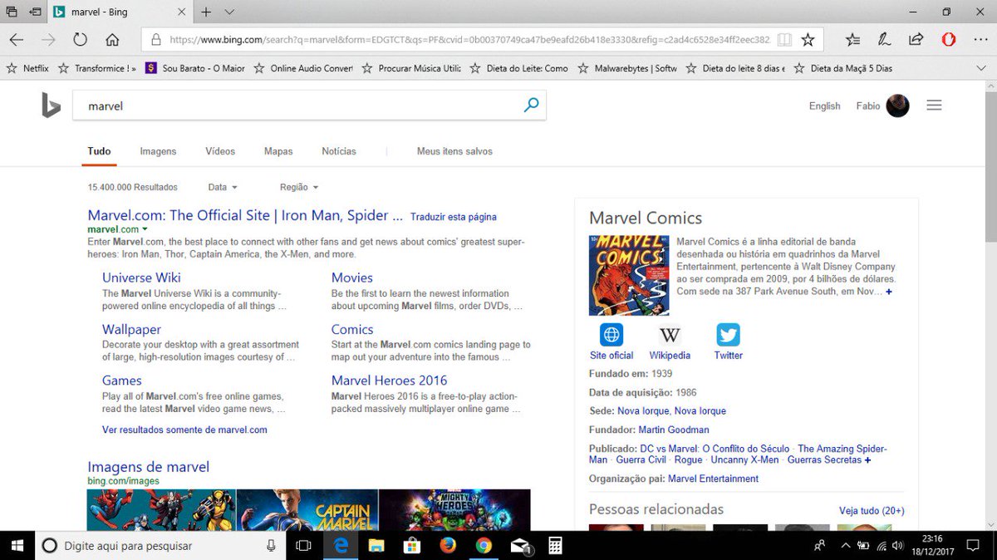Viewport: 997px width, 560px height.
Task: Launch Microsoft Store from taskbar
Action: coord(412,546)
